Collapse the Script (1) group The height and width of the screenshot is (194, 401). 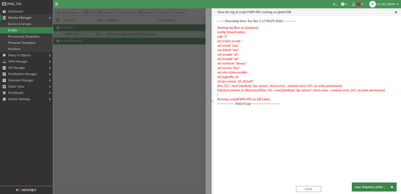point(58,27)
